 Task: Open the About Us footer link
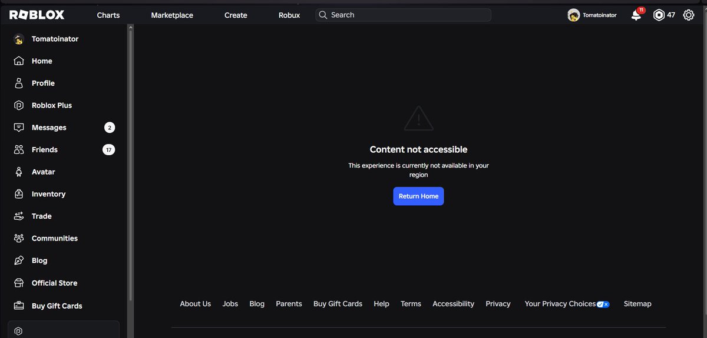pyautogui.click(x=195, y=304)
